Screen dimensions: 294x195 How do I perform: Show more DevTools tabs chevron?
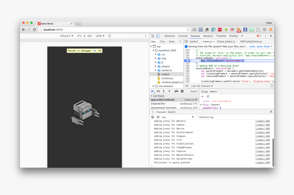[242, 36]
